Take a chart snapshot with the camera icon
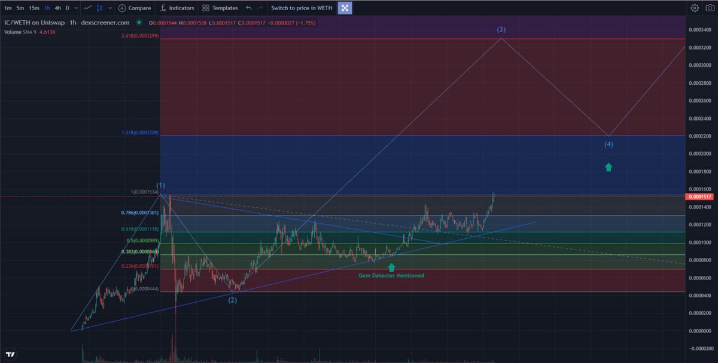This screenshot has width=718, height=363. (x=710, y=8)
